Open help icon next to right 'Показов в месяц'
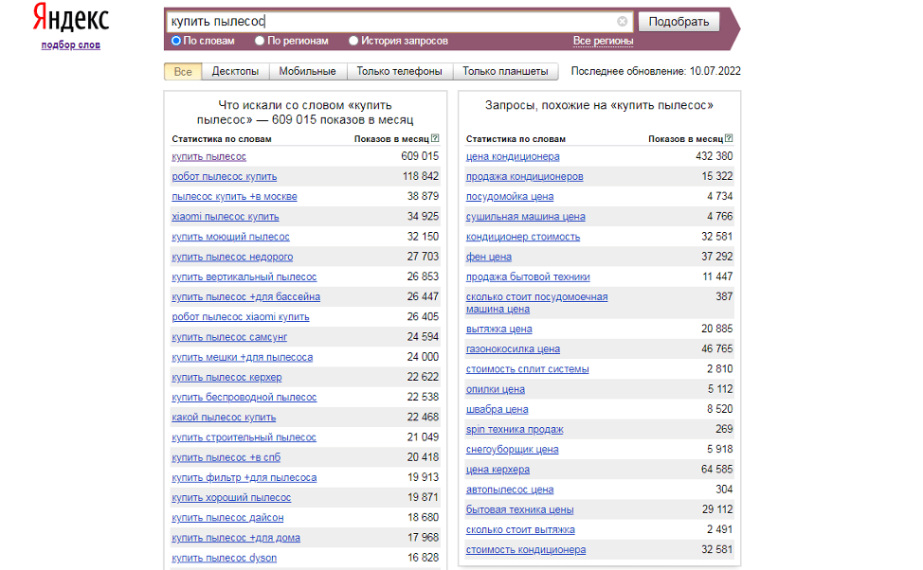The width and height of the screenshot is (923, 570). [729, 138]
